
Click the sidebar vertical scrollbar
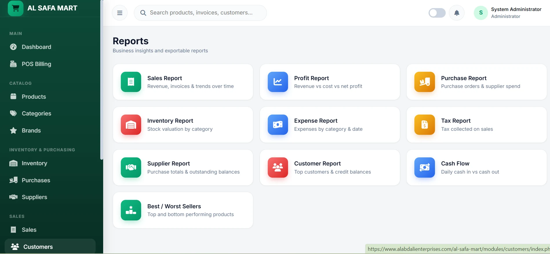point(101,80)
